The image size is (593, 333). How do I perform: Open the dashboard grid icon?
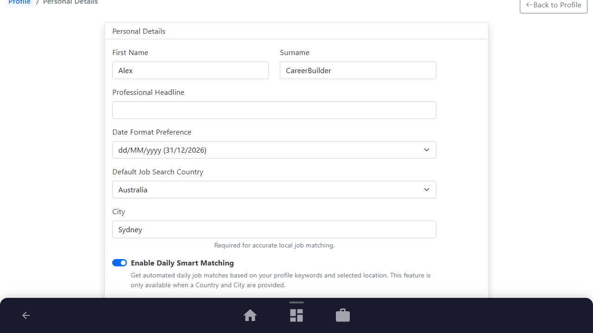click(296, 315)
